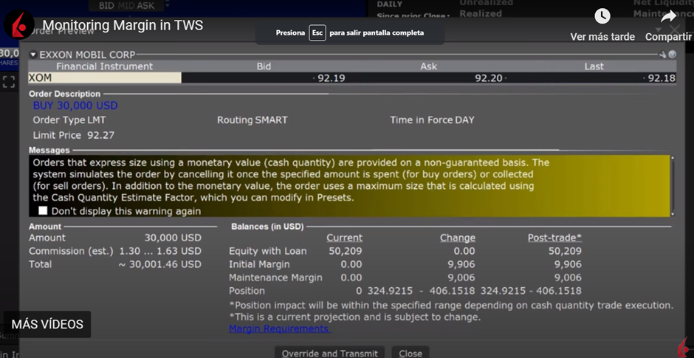Click the wrench configure icon in quote panel

(x=663, y=55)
